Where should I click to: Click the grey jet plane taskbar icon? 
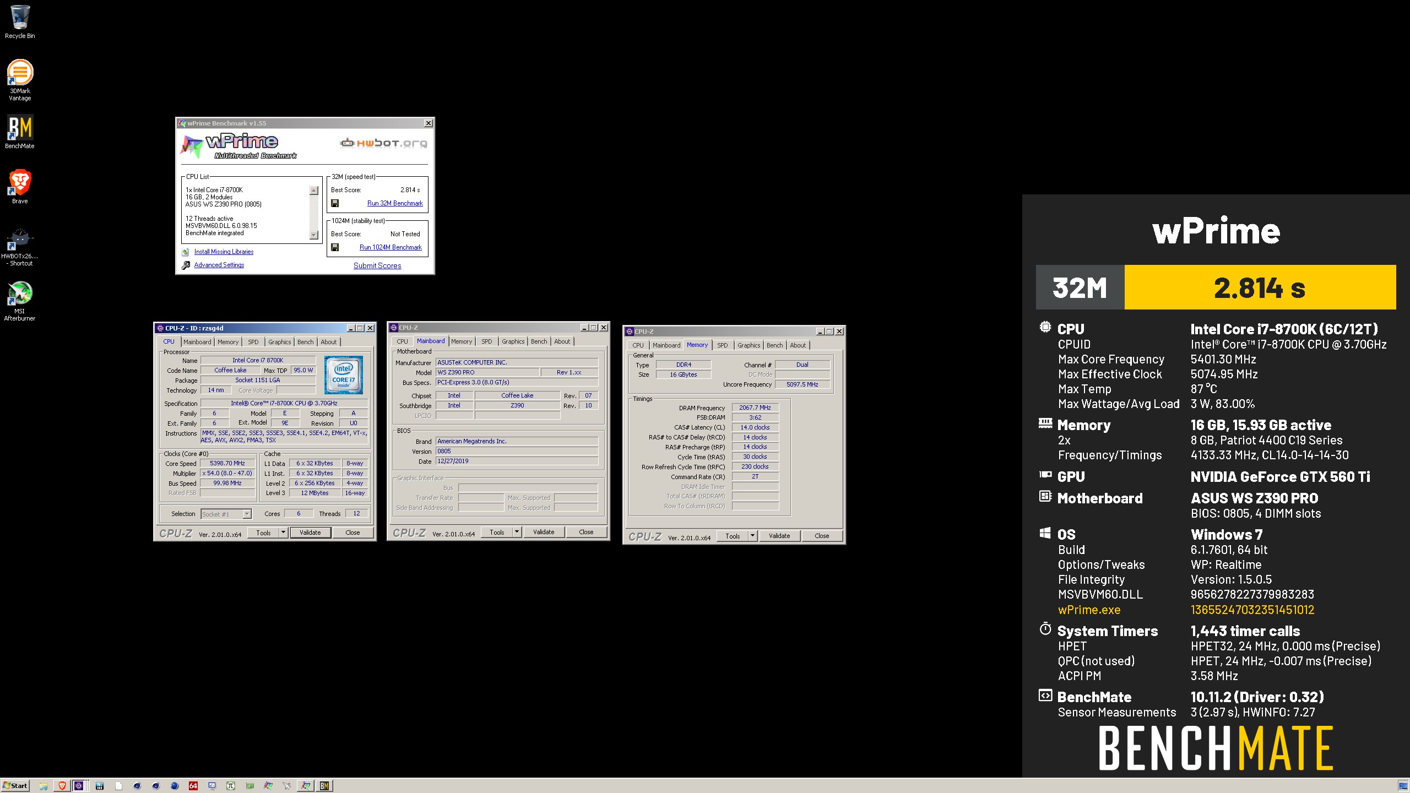287,786
